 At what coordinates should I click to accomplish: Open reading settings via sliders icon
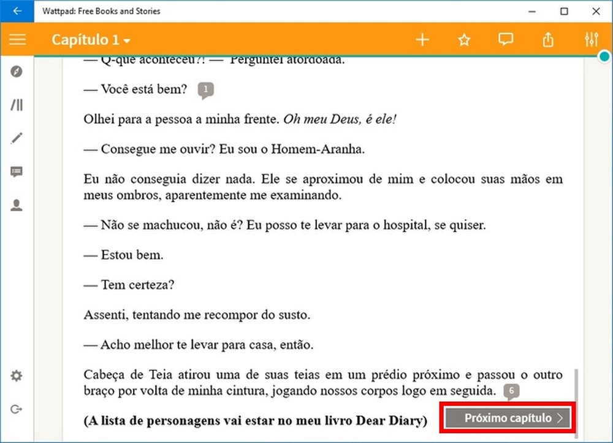(591, 39)
